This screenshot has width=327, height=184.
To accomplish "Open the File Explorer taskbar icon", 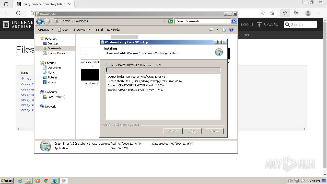I will click(x=29, y=181).
